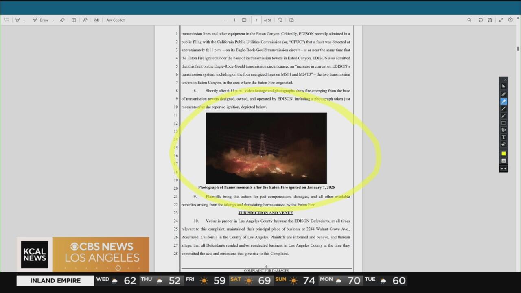Open the yellow color swatch

click(x=503, y=153)
